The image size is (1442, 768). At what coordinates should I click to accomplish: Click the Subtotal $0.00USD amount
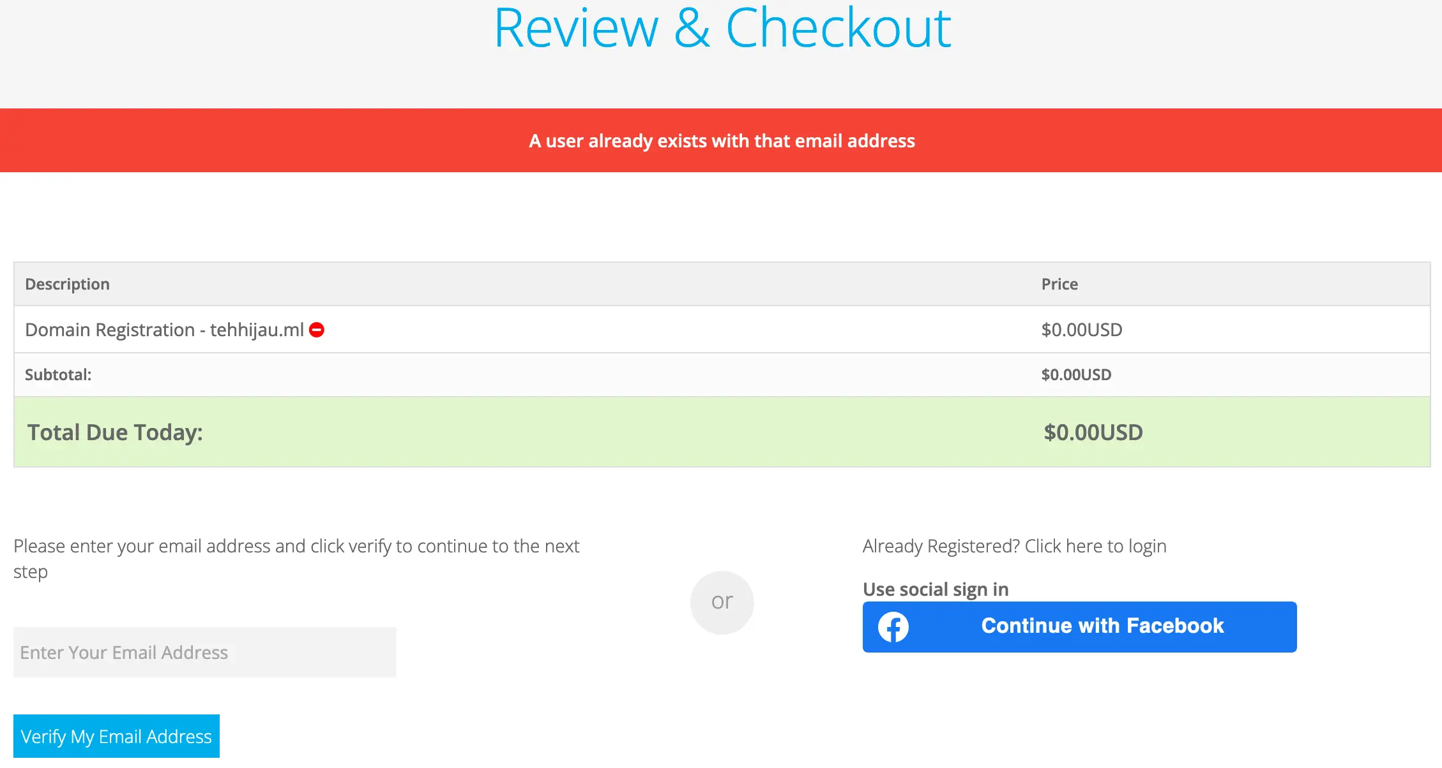[1076, 374]
